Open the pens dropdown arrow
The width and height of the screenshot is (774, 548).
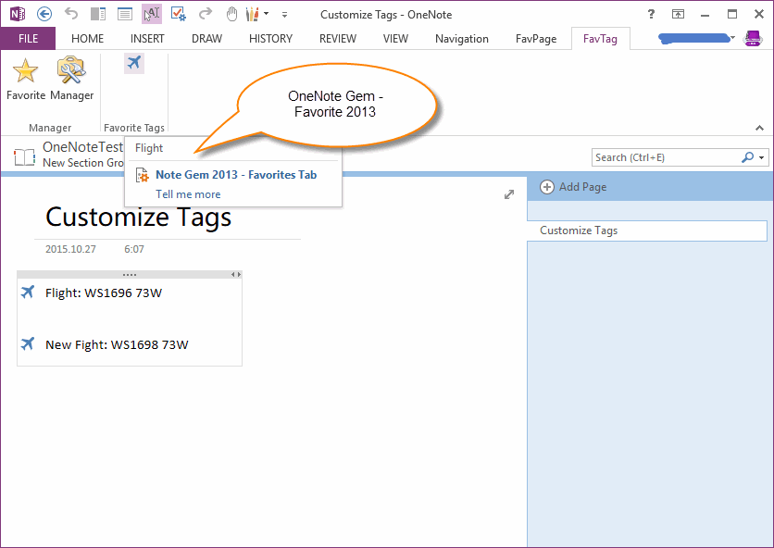(x=267, y=14)
